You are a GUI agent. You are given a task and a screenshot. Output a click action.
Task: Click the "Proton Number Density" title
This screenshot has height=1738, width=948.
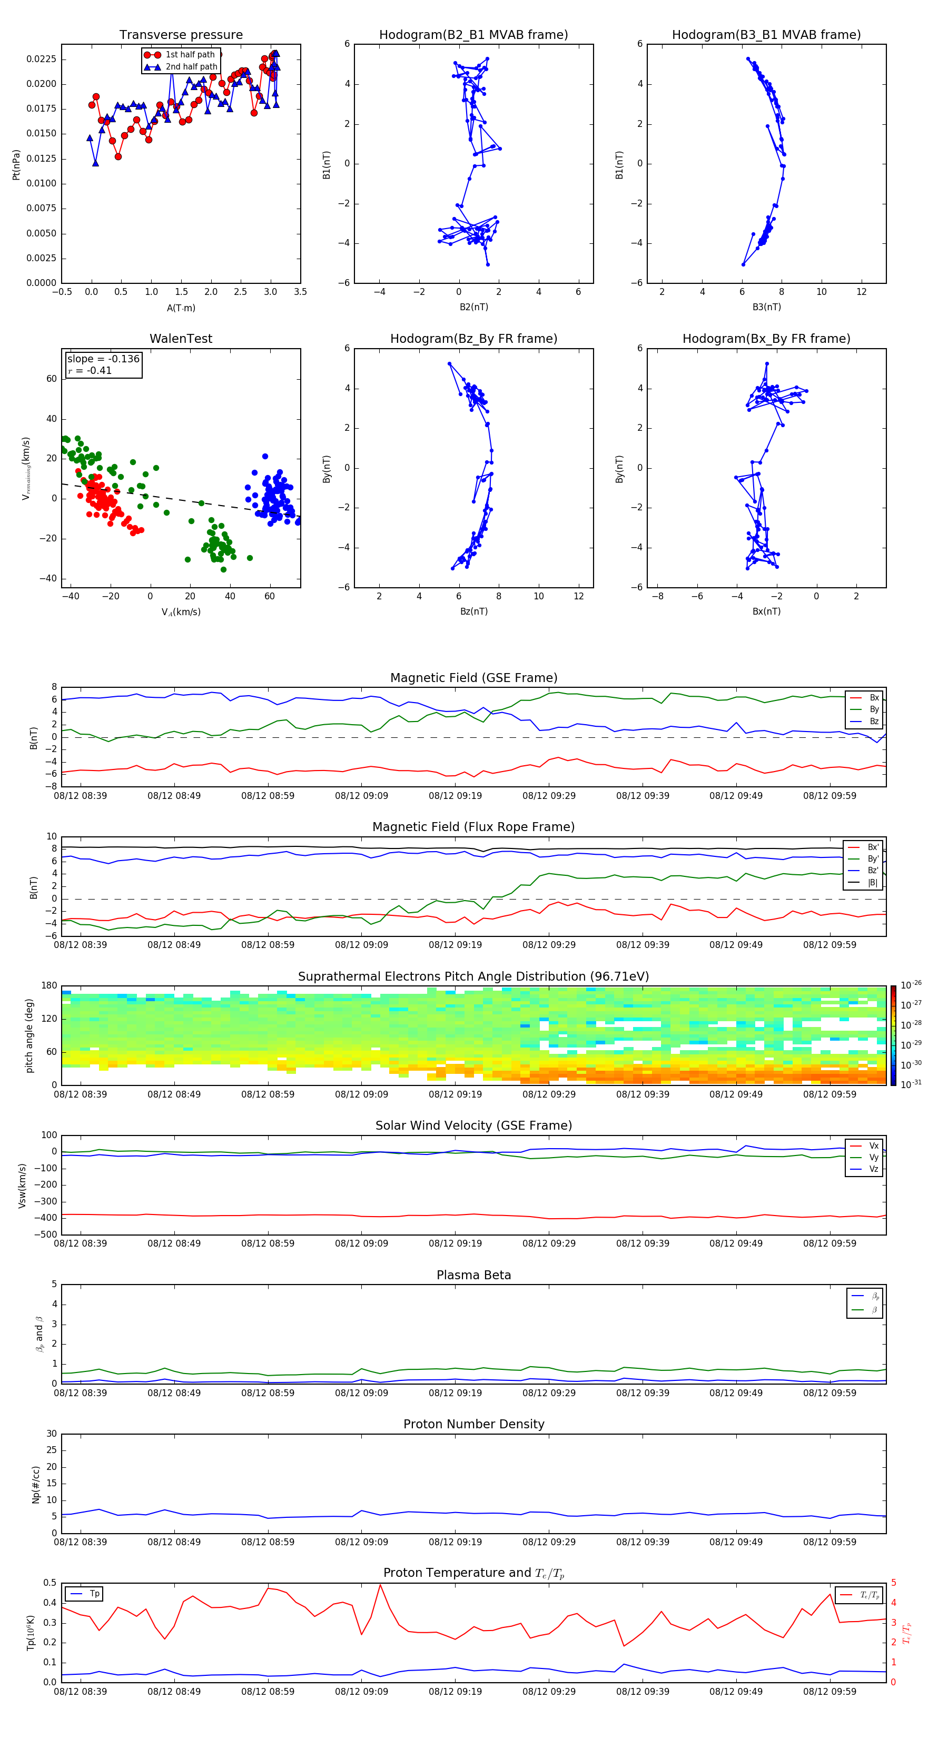[x=473, y=1424]
